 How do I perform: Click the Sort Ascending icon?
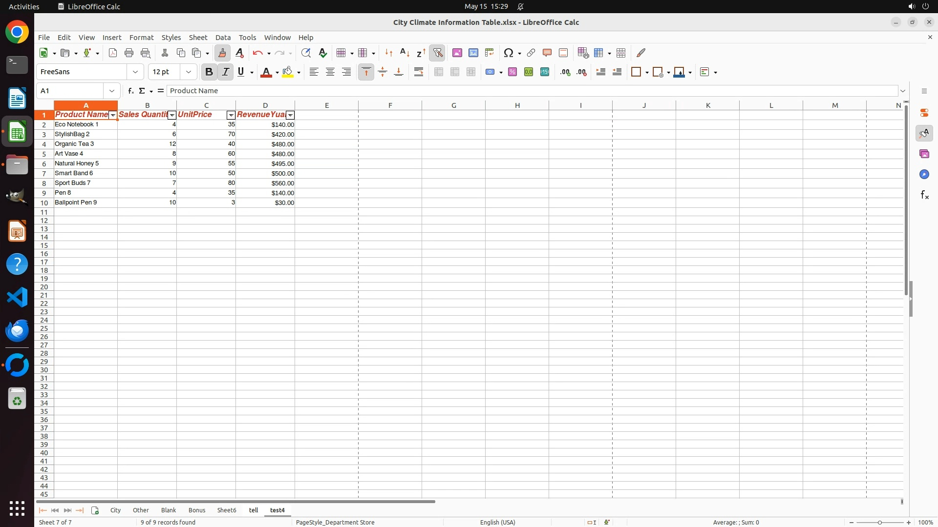405,53
